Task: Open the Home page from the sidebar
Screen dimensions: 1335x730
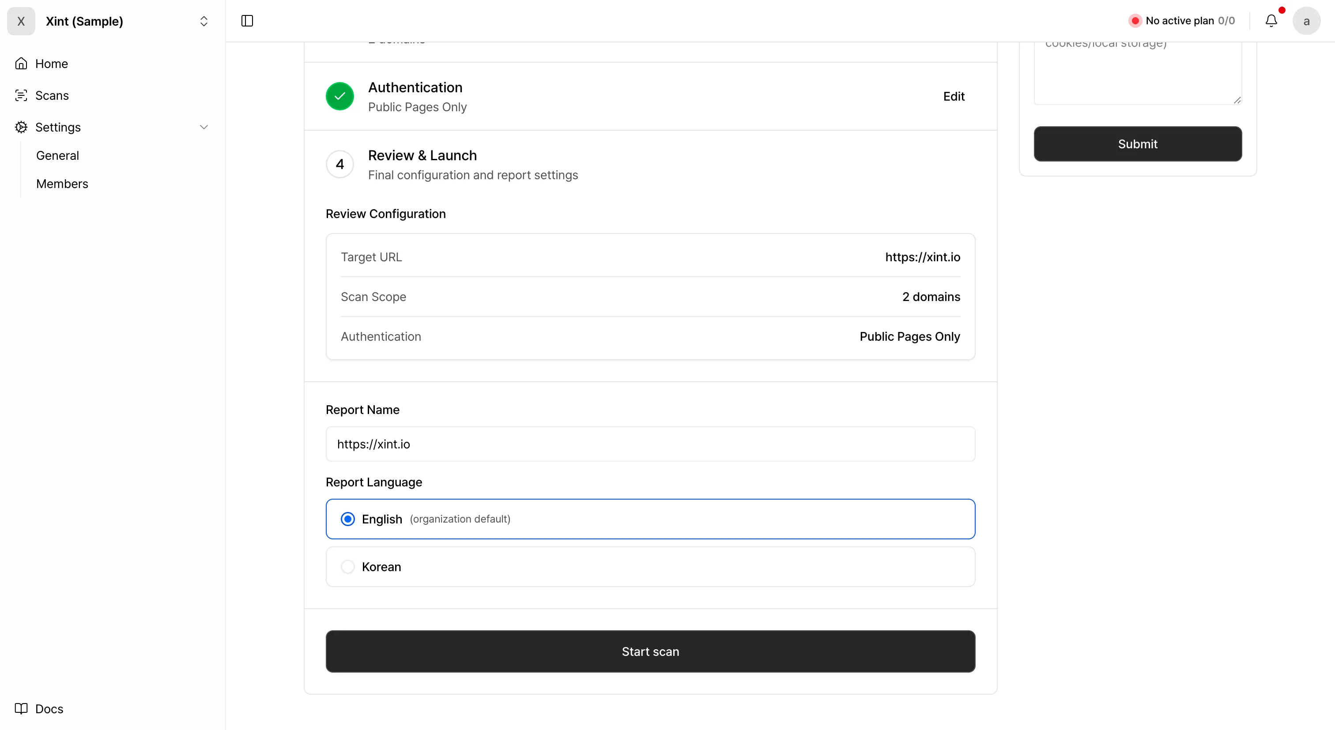Action: pyautogui.click(x=52, y=63)
